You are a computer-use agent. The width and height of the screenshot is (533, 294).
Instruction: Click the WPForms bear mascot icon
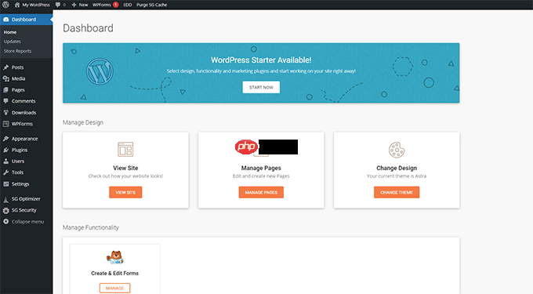[115, 258]
